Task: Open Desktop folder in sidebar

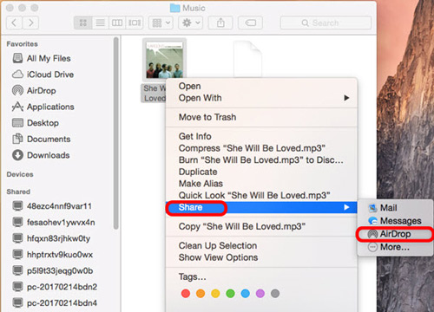Action: tap(36, 123)
